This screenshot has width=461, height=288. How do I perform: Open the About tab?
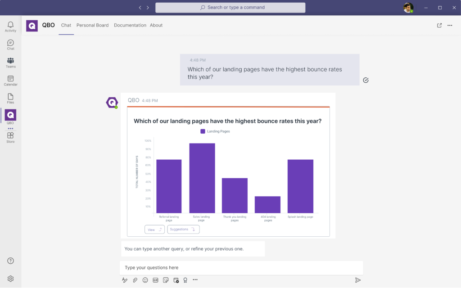156,26
